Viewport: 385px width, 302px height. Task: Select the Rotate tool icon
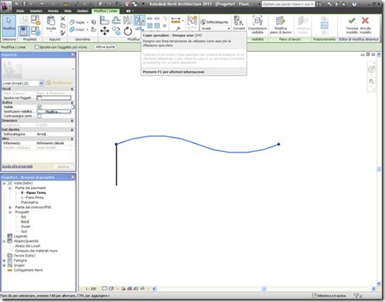tap(128, 31)
